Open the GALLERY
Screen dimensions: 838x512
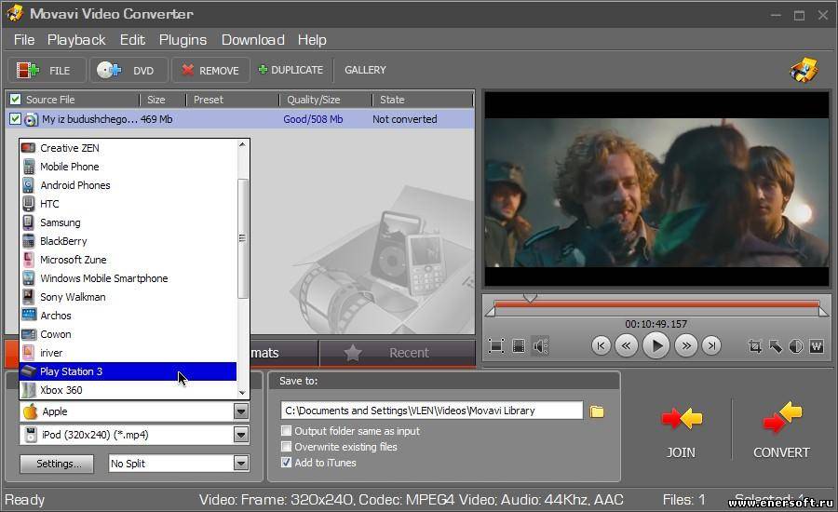(365, 70)
